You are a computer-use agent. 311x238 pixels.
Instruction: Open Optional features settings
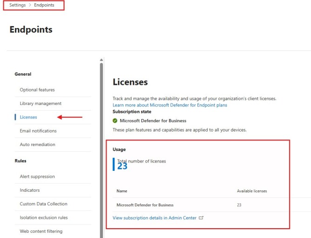point(37,90)
